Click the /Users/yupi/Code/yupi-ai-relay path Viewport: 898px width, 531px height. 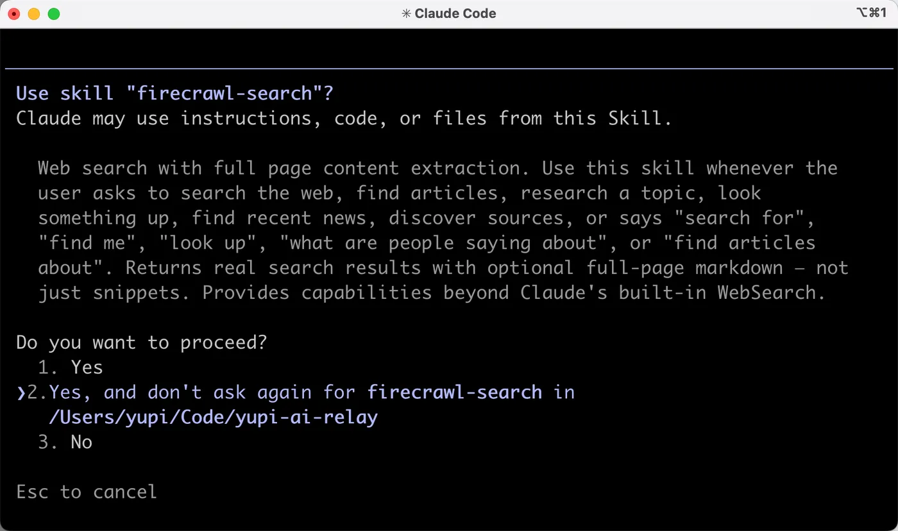(214, 417)
